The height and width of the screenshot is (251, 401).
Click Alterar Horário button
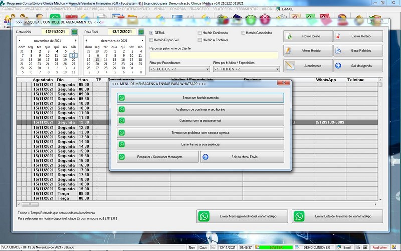click(x=308, y=51)
